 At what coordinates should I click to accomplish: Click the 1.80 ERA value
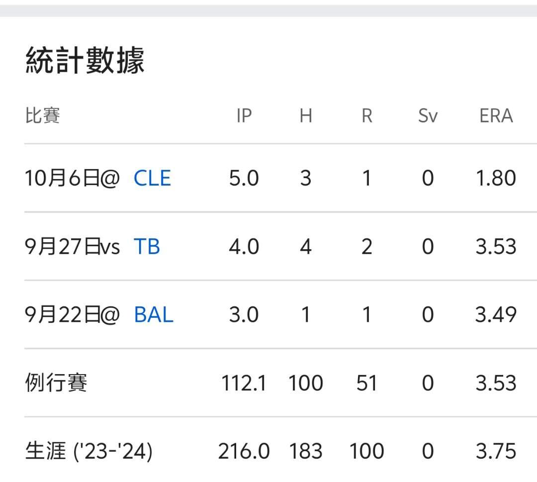pyautogui.click(x=496, y=178)
